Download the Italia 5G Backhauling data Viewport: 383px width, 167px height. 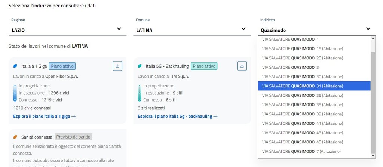pos(242,66)
